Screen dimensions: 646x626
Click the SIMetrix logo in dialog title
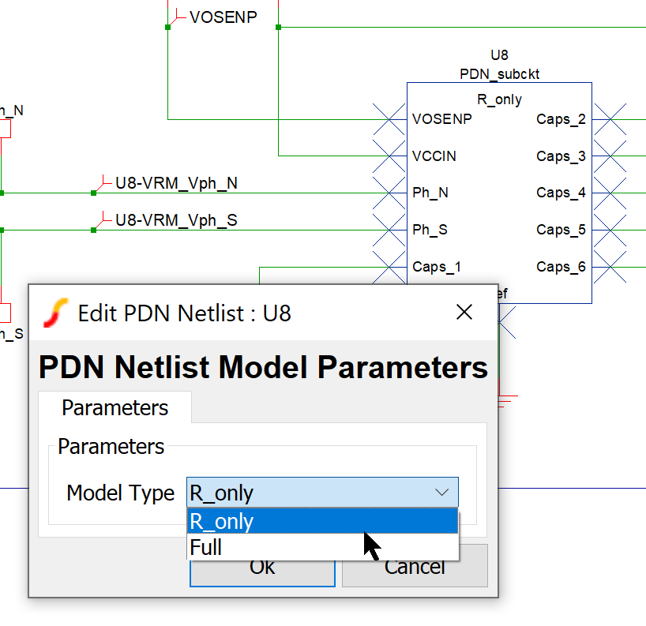(x=54, y=313)
